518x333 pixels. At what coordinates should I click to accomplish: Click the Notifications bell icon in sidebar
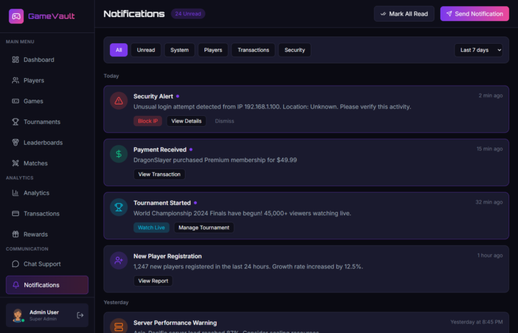tap(16, 285)
